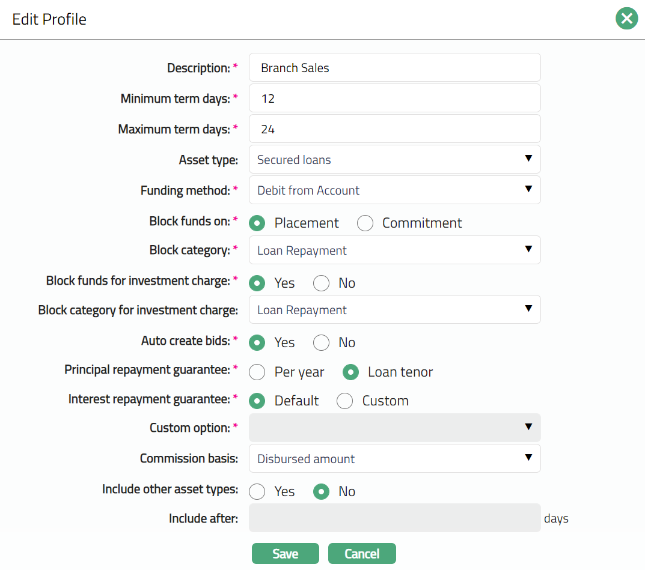
Task: Close the Edit Profile dialog
Action: click(626, 19)
